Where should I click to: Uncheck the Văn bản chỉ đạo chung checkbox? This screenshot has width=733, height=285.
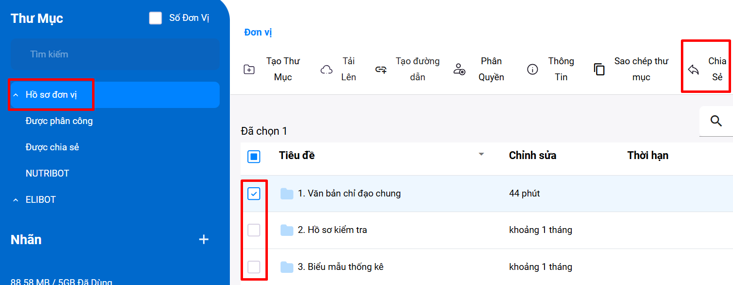point(254,194)
